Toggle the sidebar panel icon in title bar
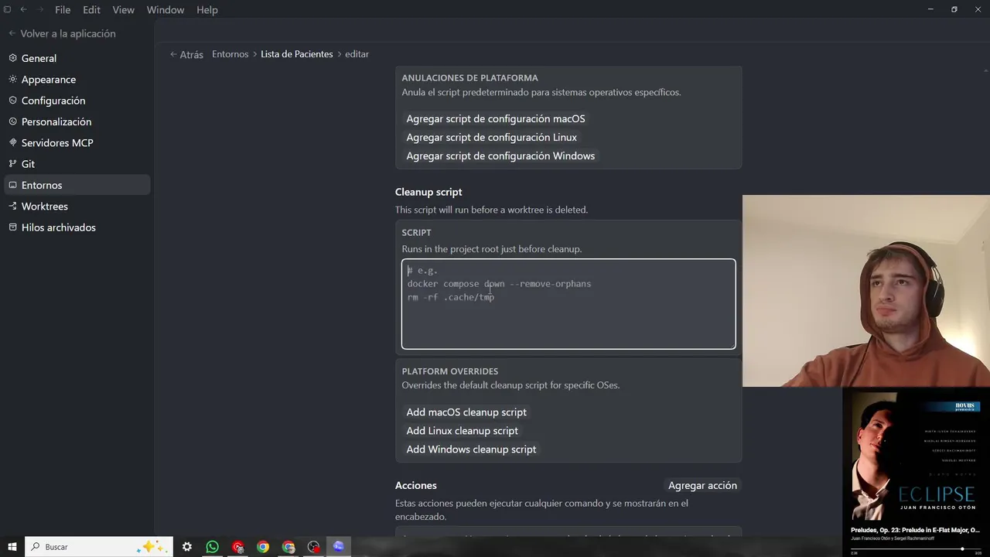Image resolution: width=990 pixels, height=557 pixels. tap(7, 9)
